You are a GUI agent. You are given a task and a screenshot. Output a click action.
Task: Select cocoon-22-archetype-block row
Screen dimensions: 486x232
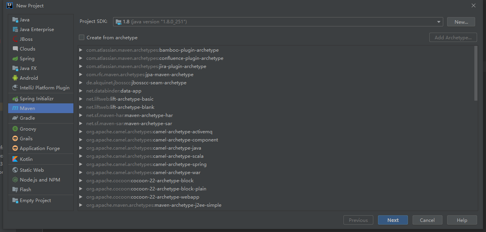(x=276, y=181)
